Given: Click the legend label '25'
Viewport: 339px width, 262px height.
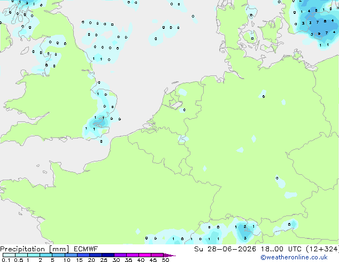Looking at the screenshot, I should click(x=104, y=260).
